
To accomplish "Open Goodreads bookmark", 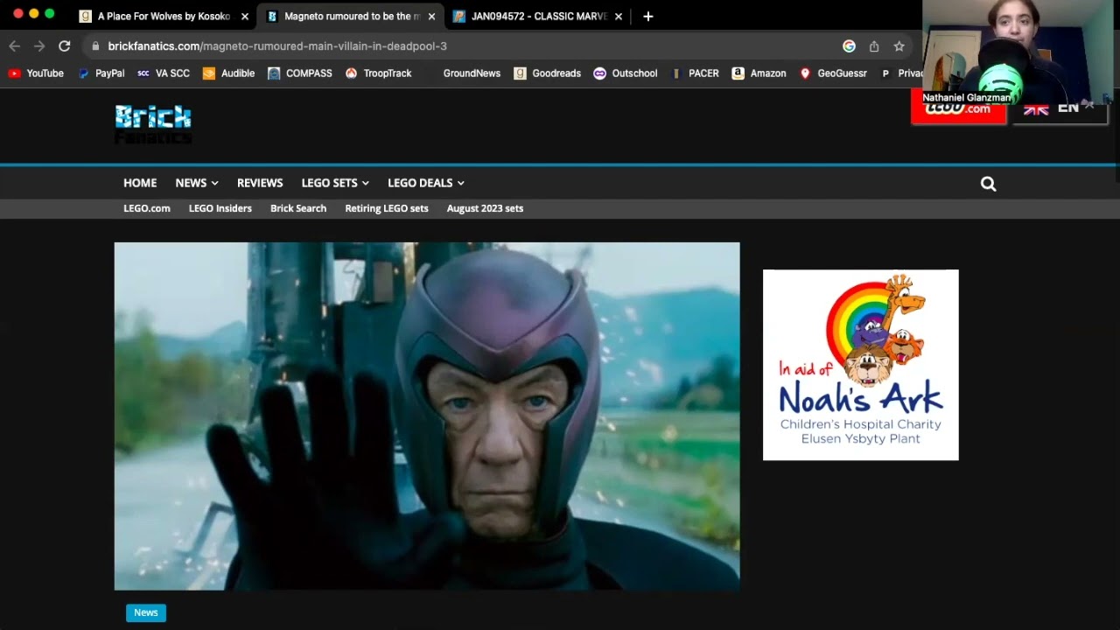I will [547, 73].
